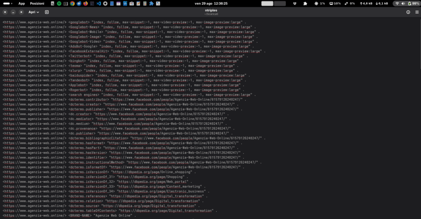Open the document viewer icon at far left of launcher

point(52,3)
